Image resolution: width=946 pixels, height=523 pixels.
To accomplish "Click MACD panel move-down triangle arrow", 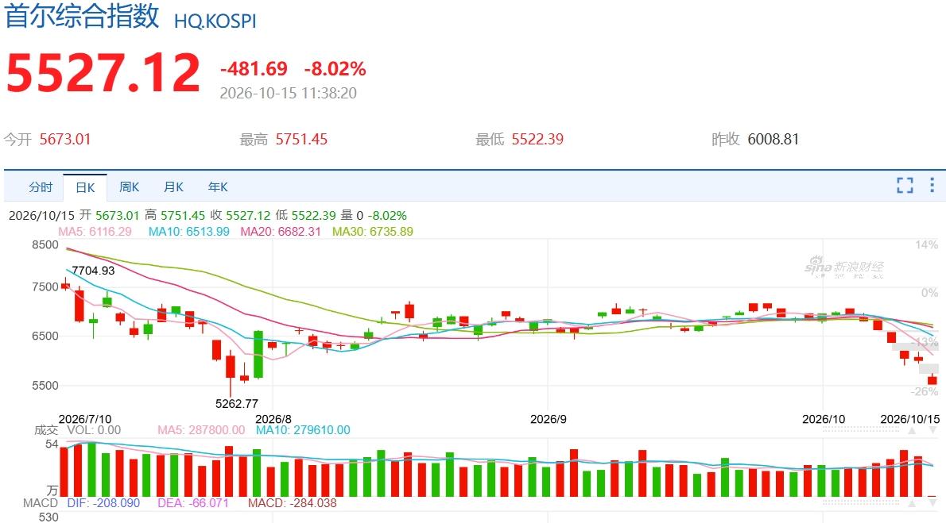I will point(934,502).
